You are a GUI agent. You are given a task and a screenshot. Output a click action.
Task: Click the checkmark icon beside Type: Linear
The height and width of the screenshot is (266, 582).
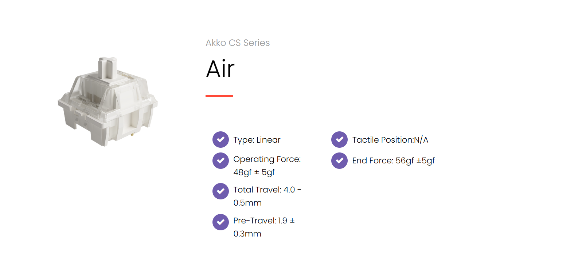click(x=220, y=140)
